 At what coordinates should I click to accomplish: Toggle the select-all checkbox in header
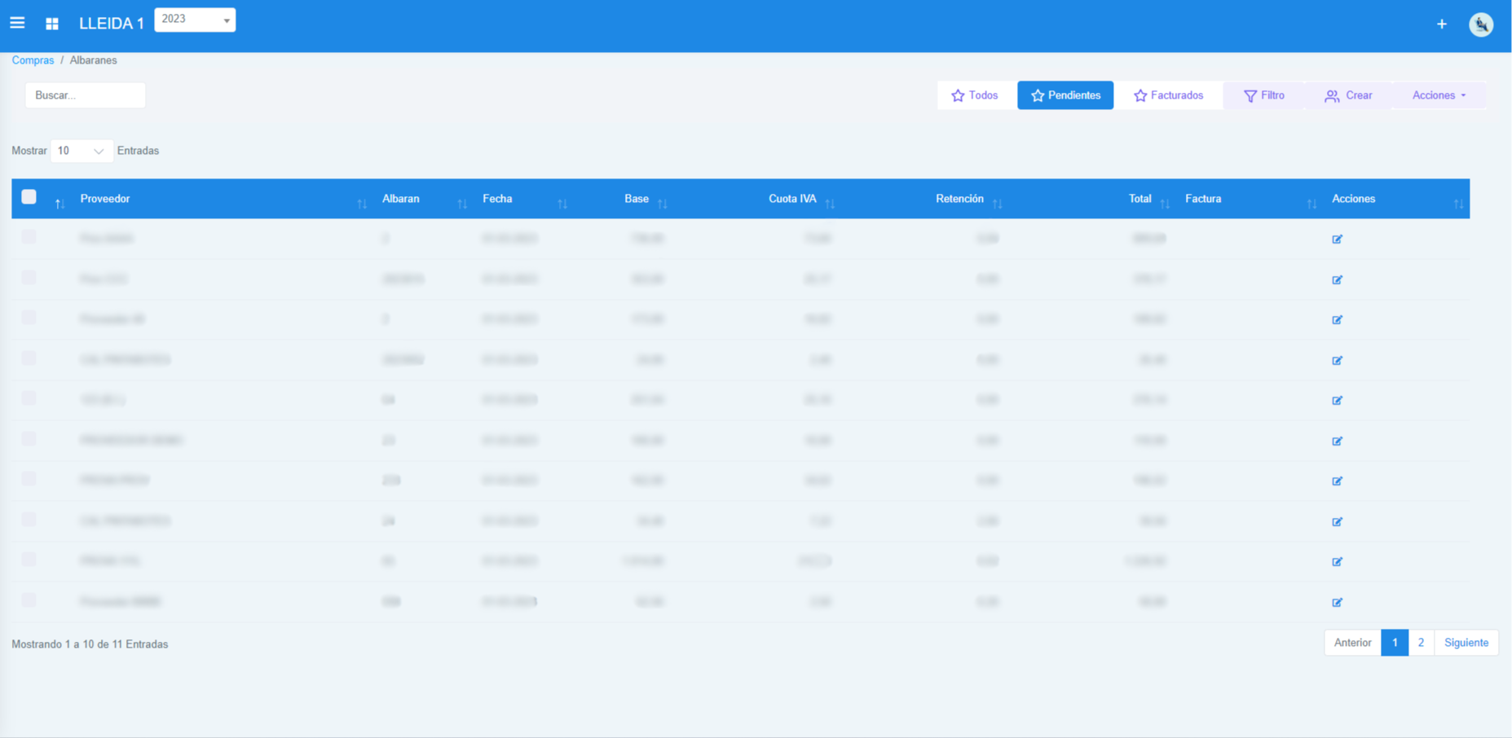click(29, 197)
